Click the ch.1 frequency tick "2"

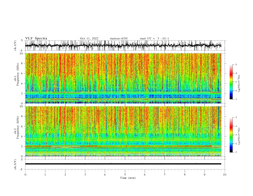[x=22, y=94]
